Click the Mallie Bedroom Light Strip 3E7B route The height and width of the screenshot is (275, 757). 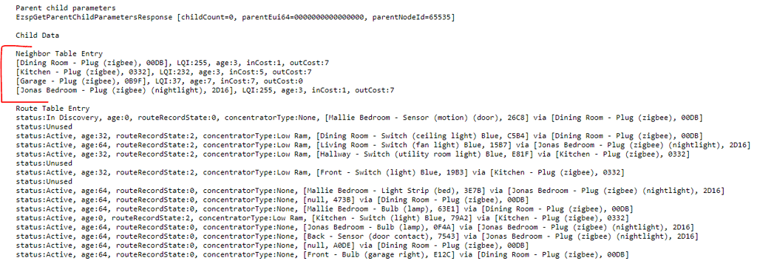pos(370,191)
